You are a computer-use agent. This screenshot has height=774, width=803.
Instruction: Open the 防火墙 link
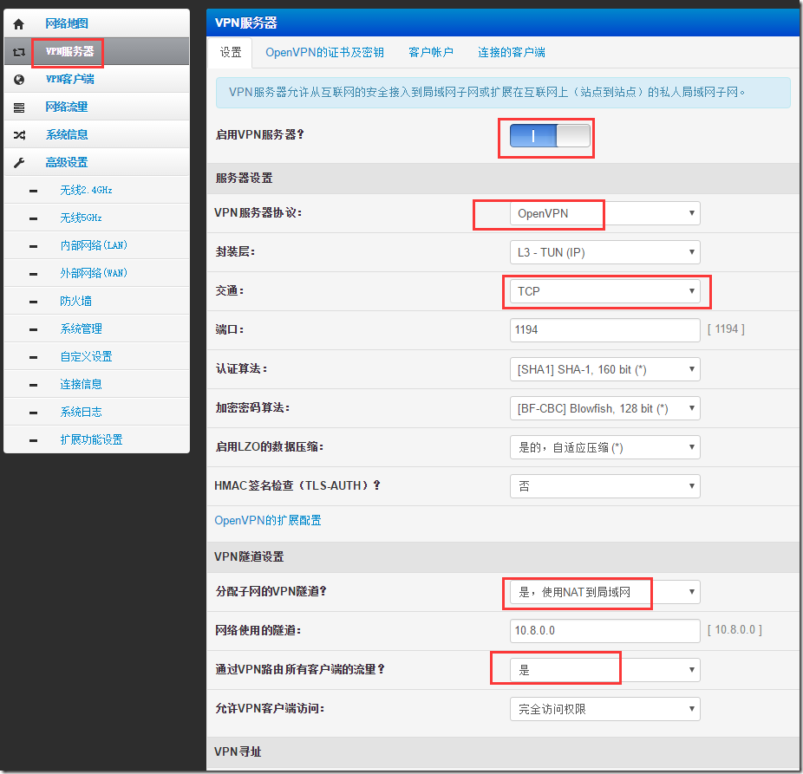(75, 301)
